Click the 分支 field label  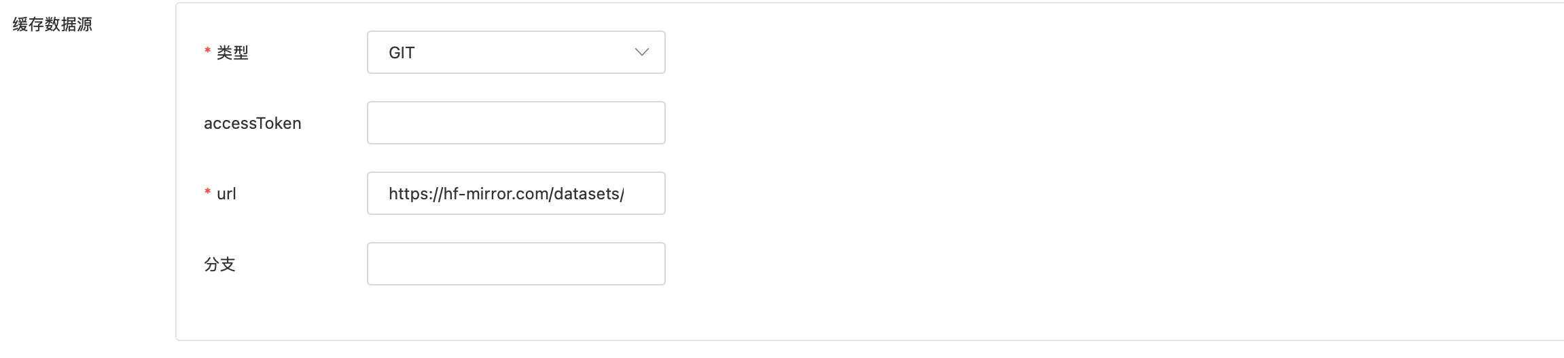[x=219, y=264]
